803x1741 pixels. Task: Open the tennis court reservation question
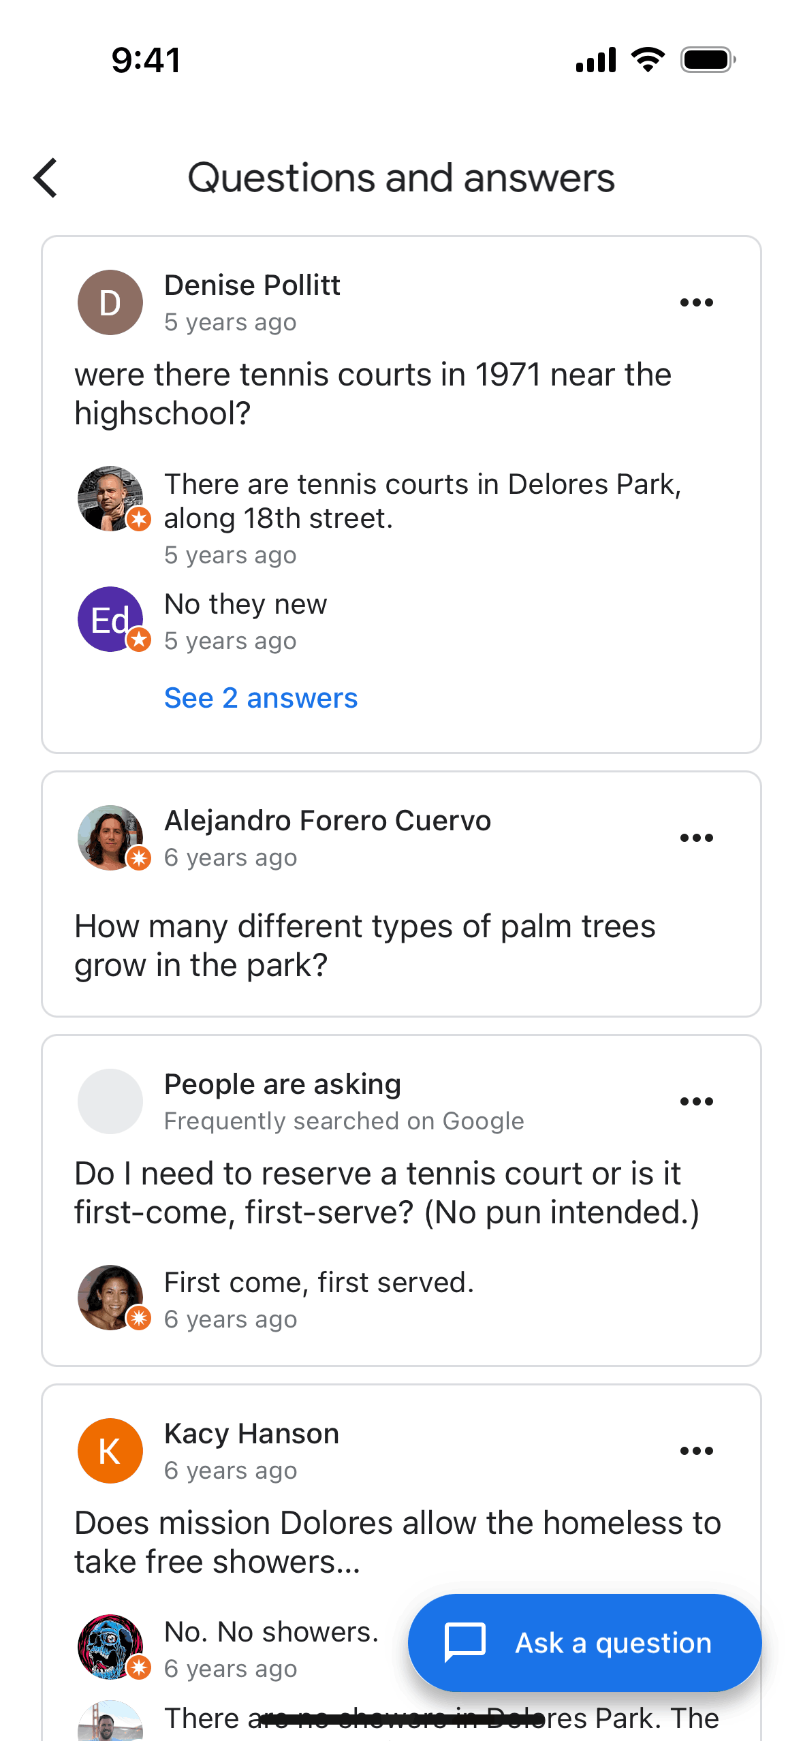tap(386, 1193)
